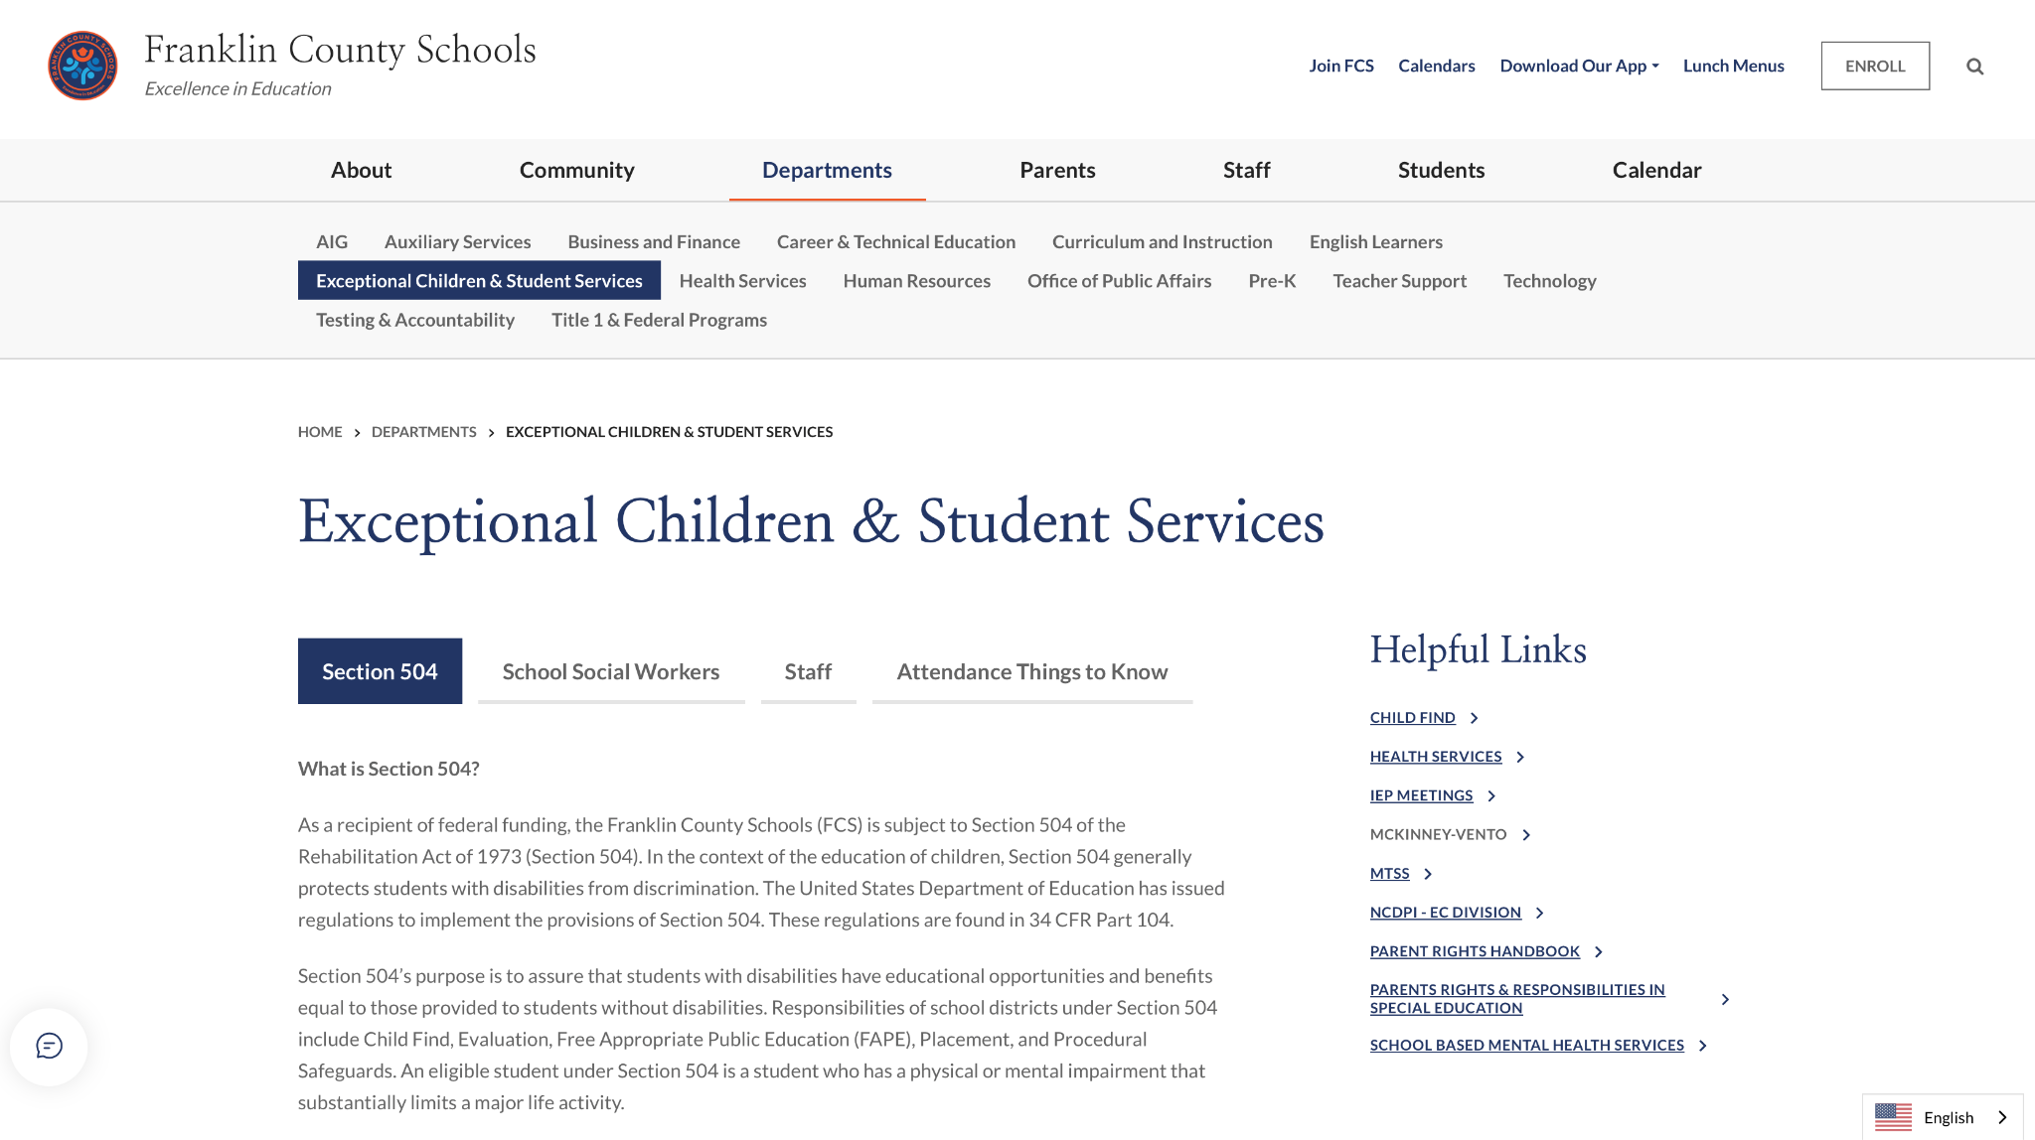Go to Teacher Support department
This screenshot has height=1140, width=2035.
[1400, 281]
